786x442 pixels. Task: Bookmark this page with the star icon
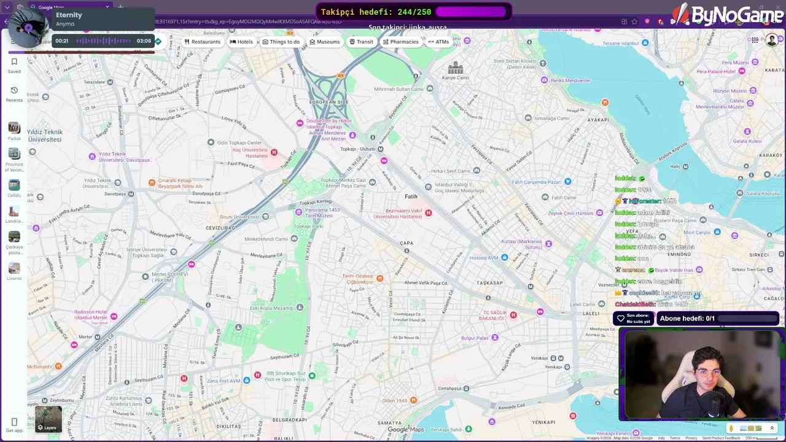(x=634, y=21)
